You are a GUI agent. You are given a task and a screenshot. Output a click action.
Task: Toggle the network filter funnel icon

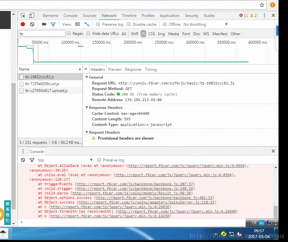[x=53, y=24]
